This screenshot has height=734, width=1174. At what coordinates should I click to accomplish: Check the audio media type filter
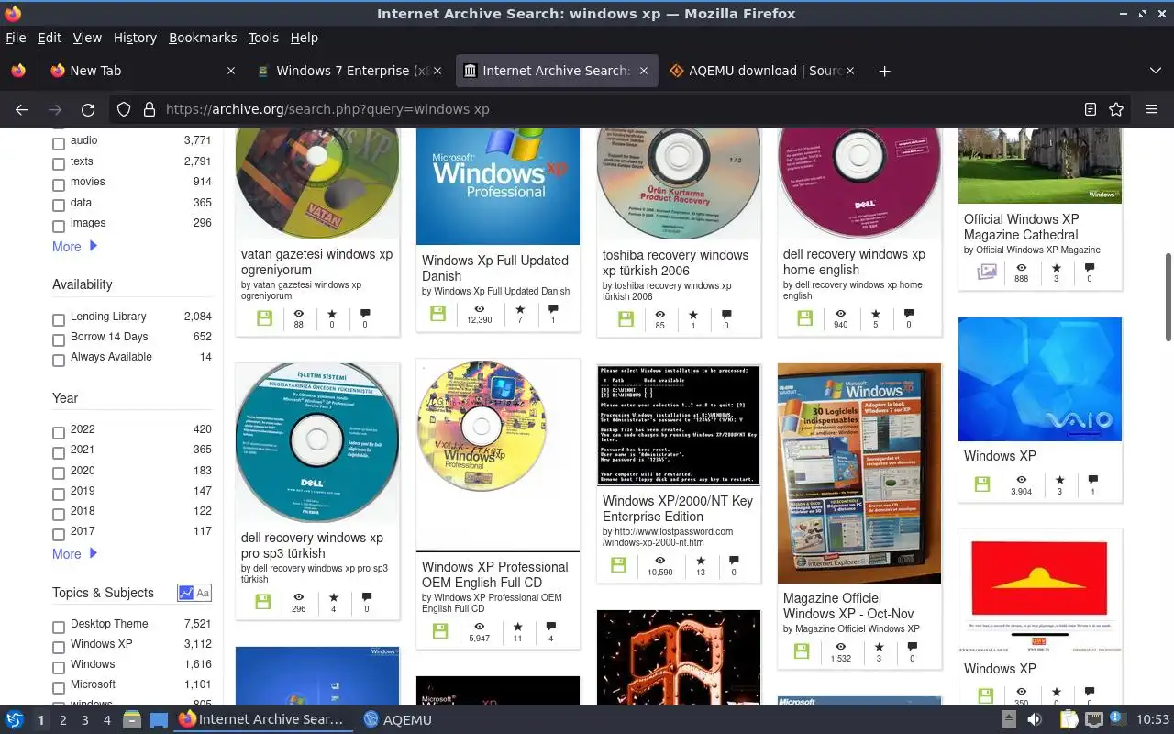point(59,143)
